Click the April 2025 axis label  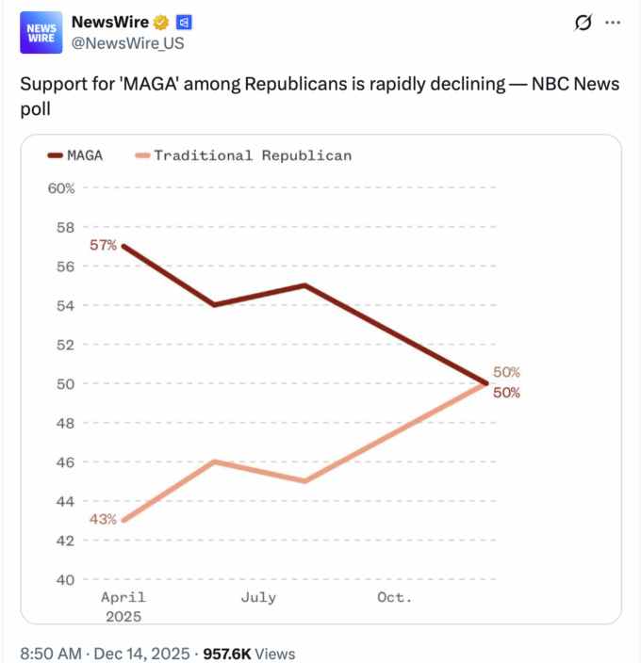(x=123, y=606)
